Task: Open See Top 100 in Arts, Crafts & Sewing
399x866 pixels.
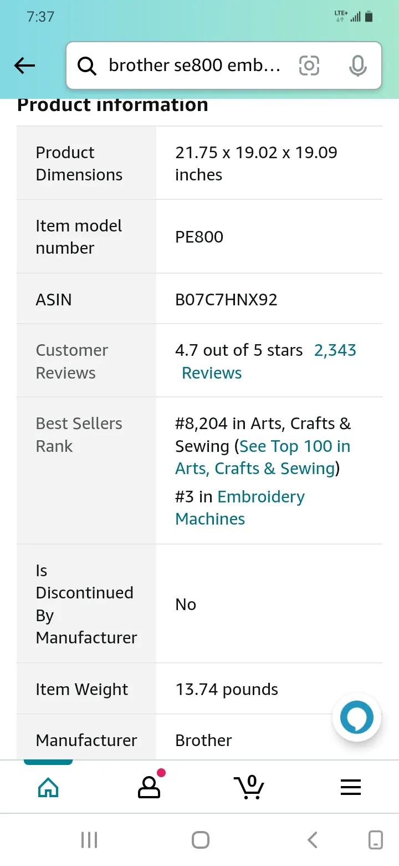Action: point(263,457)
